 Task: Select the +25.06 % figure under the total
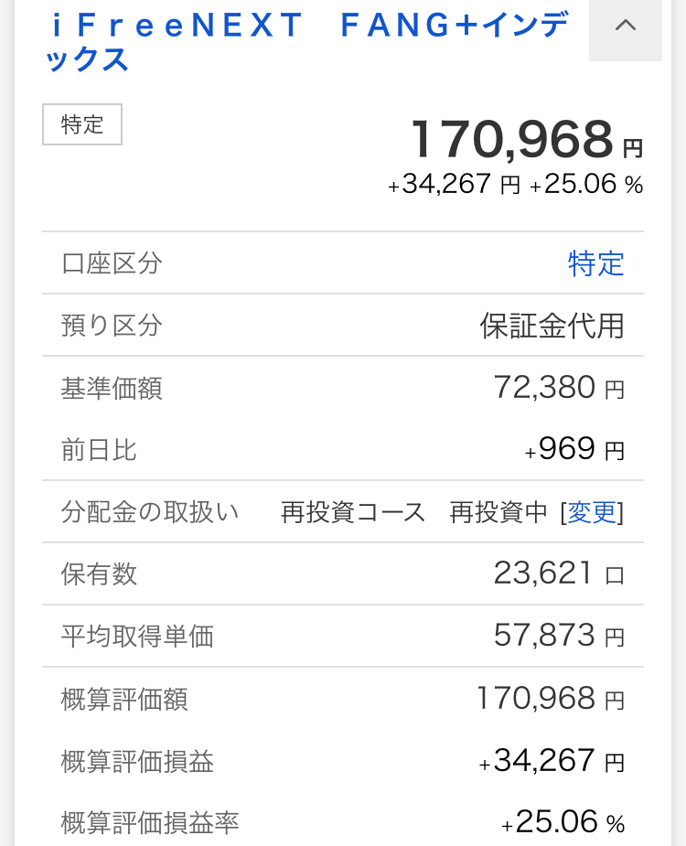click(586, 185)
